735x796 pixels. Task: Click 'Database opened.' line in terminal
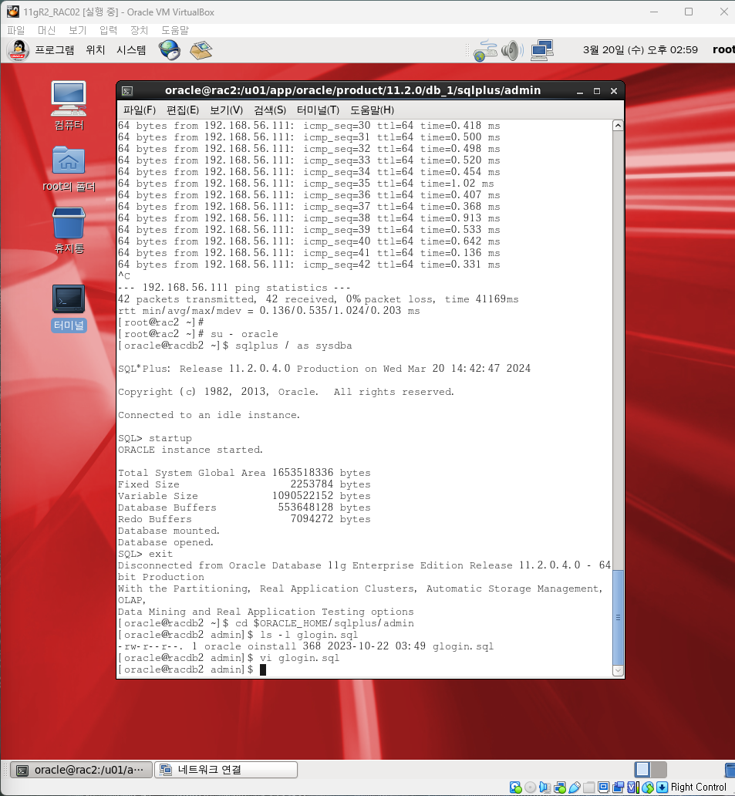(x=166, y=543)
